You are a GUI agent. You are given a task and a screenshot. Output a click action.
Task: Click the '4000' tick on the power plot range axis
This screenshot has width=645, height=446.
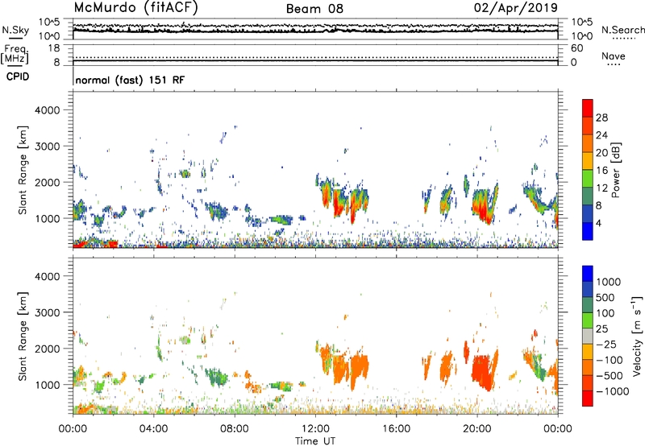pyautogui.click(x=48, y=110)
